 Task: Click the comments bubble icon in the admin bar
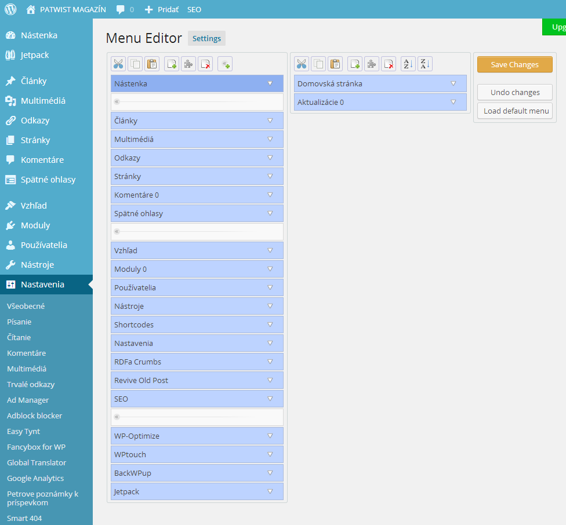tap(121, 10)
